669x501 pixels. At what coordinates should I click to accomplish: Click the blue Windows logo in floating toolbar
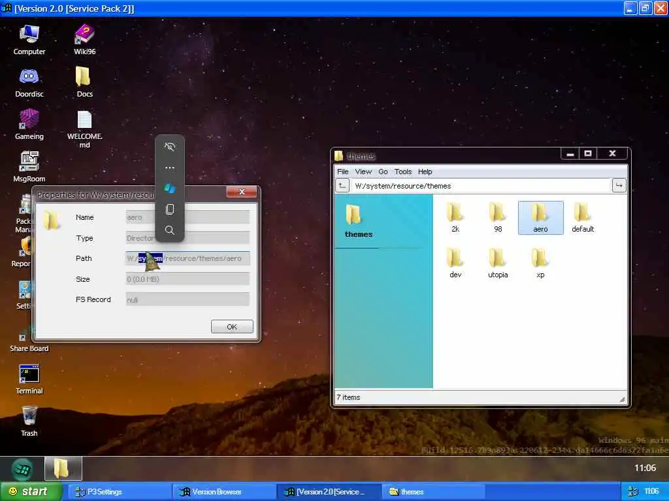point(170,189)
